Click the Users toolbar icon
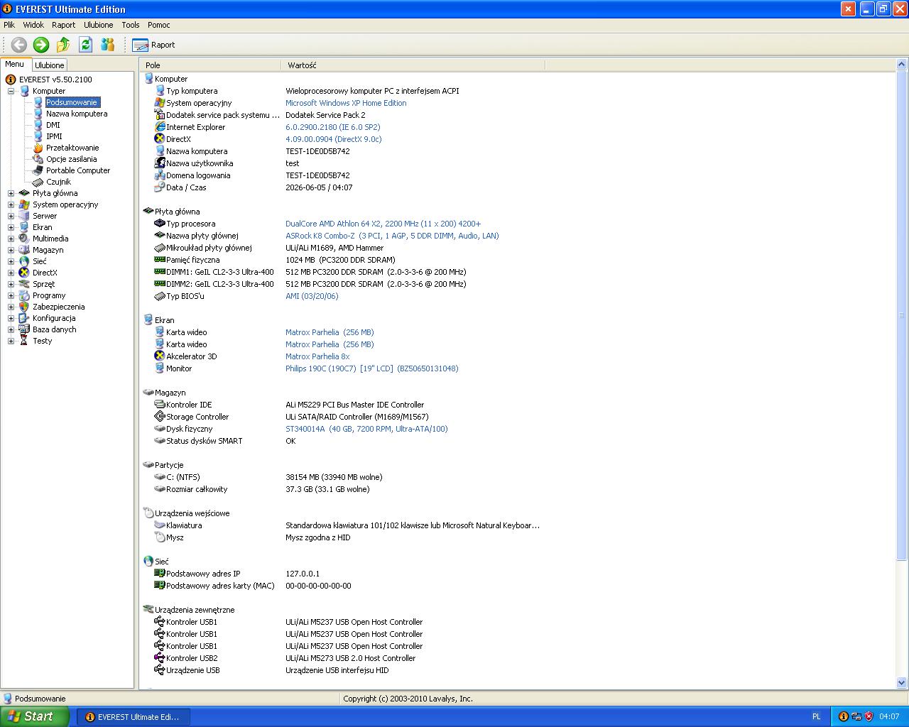Screen dimensions: 909x727 click(x=108, y=45)
